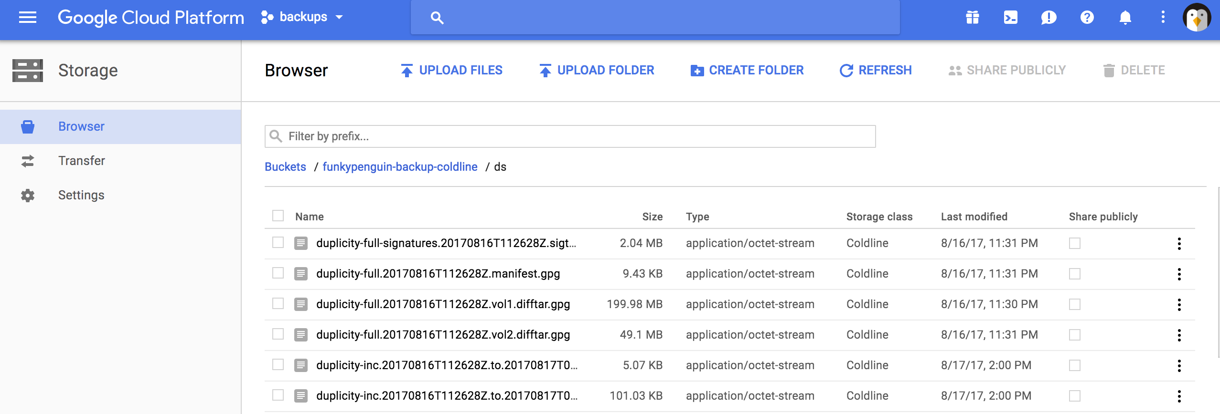This screenshot has height=414, width=1220.
Task: Switch to Transfer in the sidebar
Action: (x=81, y=161)
